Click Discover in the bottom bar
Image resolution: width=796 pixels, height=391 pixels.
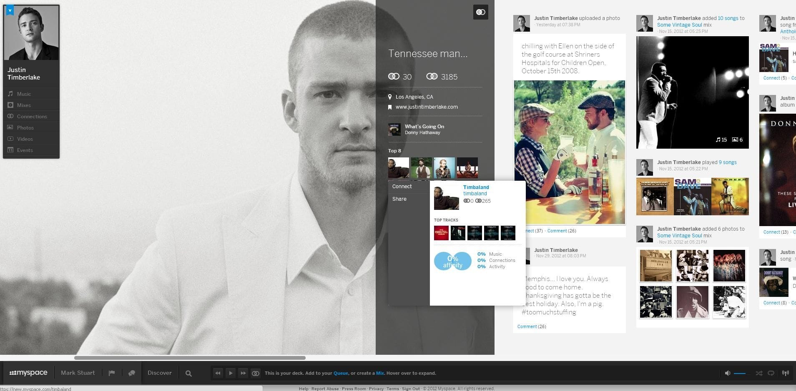159,373
